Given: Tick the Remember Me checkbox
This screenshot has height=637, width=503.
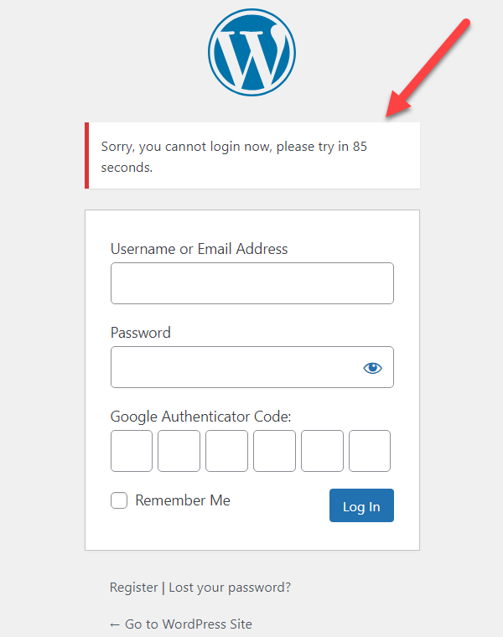Looking at the screenshot, I should 119,500.
